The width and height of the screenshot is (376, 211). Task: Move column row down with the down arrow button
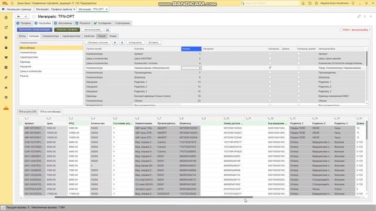[x=122, y=43]
